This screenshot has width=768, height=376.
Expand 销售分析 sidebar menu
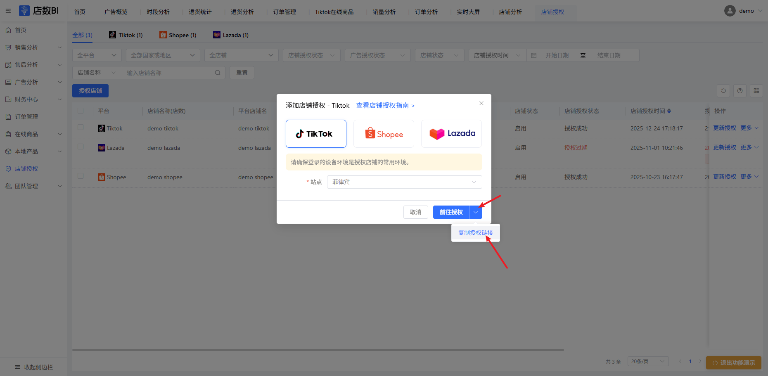click(x=33, y=47)
